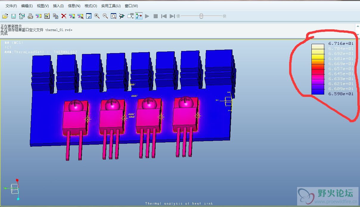This screenshot has height=207, width=360.
Task: Click the insert result window icon
Action: click(38, 16)
